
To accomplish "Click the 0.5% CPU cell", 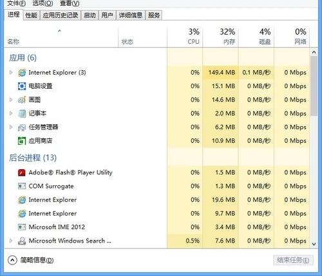I will [185, 241].
